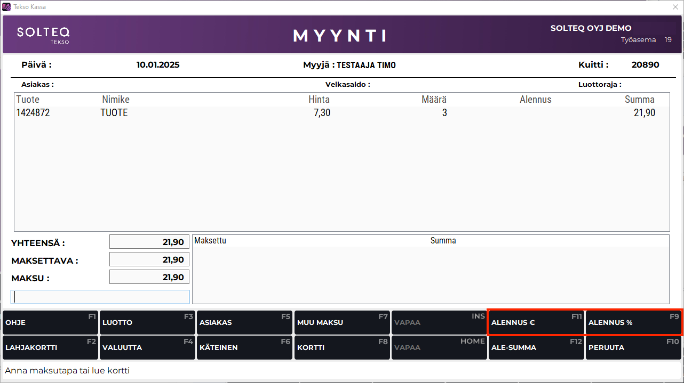Screen dimensions: 684x383
Task: Select product row 1424872 TUOTE
Action: tap(341, 113)
